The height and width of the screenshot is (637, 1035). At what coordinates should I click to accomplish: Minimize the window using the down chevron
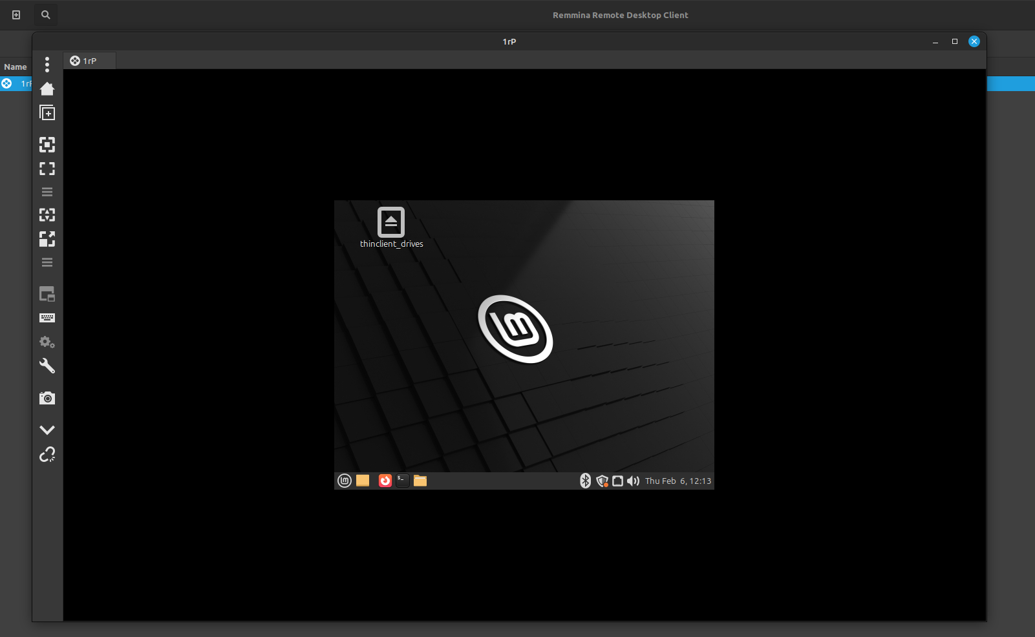pos(47,430)
